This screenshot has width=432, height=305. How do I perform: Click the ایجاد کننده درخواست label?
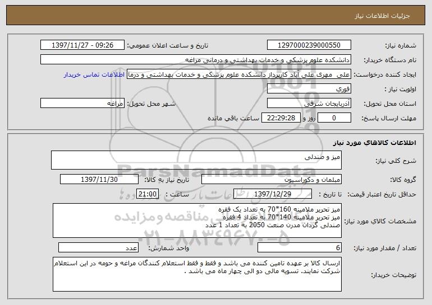point(385,75)
